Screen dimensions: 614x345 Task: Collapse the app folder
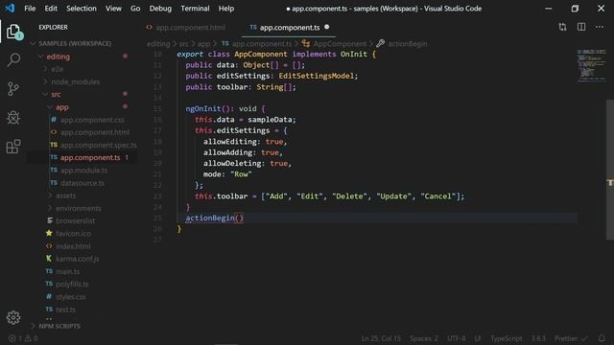point(61,106)
